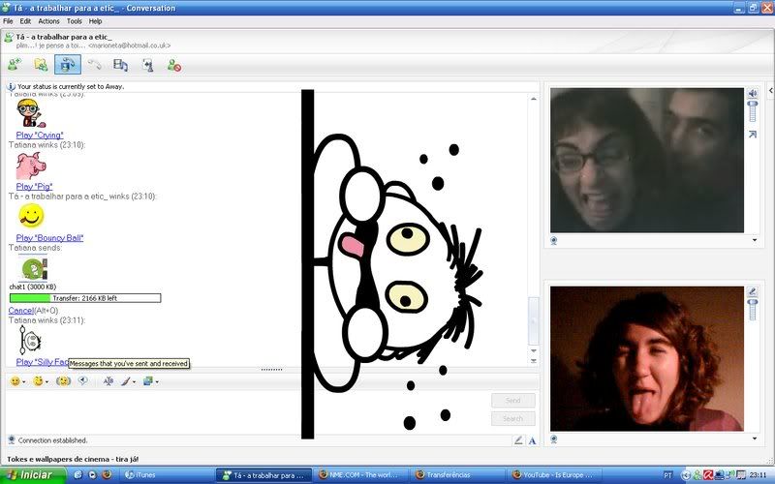Screen dimensions: 775x484
Task: Open the Edit menu
Action: coord(25,21)
